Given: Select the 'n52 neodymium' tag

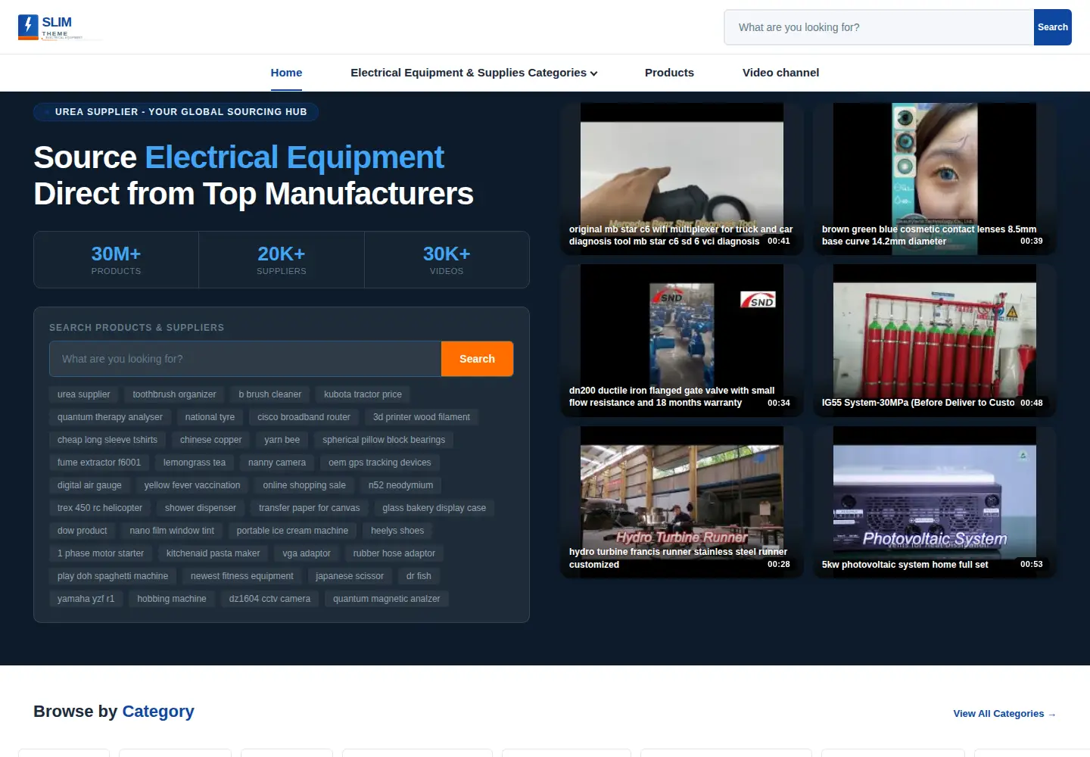Looking at the screenshot, I should [400, 485].
